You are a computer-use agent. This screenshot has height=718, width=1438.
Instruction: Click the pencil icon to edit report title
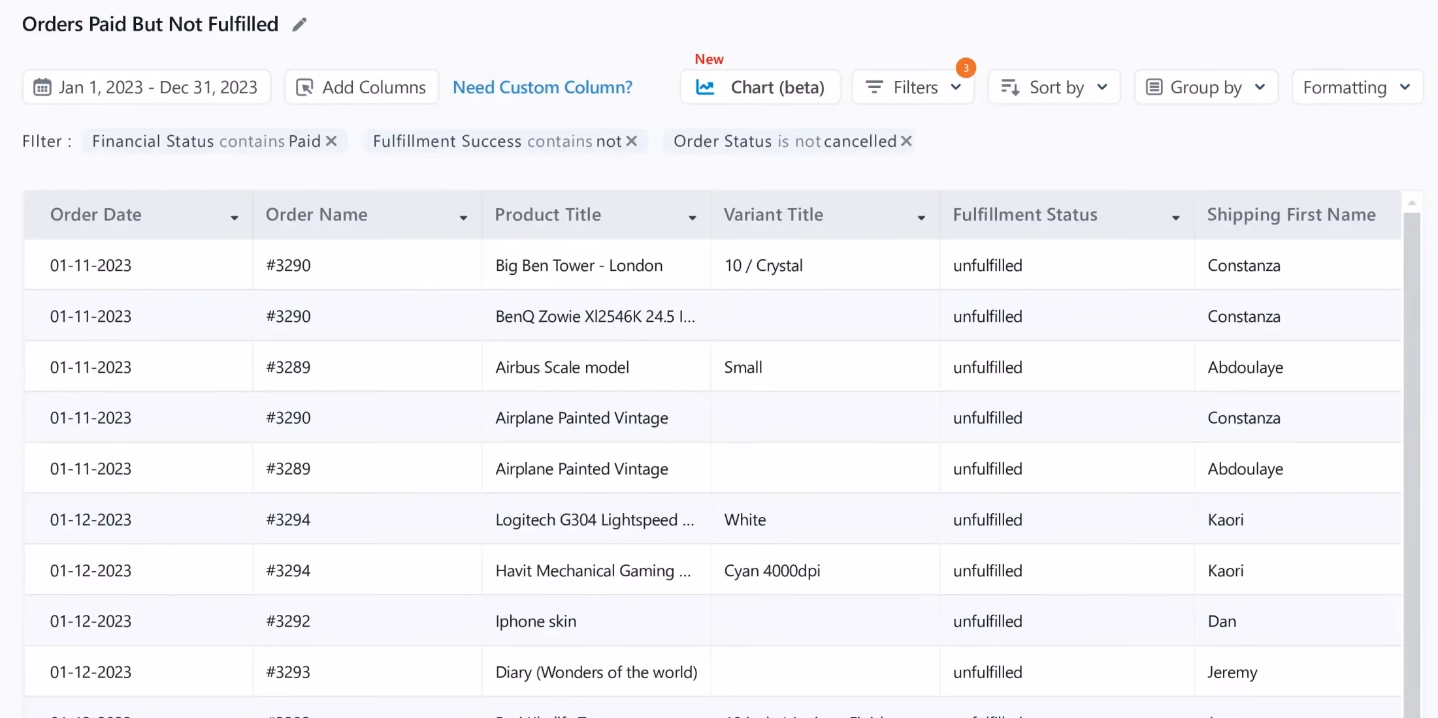(x=299, y=25)
